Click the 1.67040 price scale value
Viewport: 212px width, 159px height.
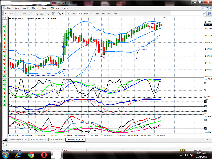208,56
